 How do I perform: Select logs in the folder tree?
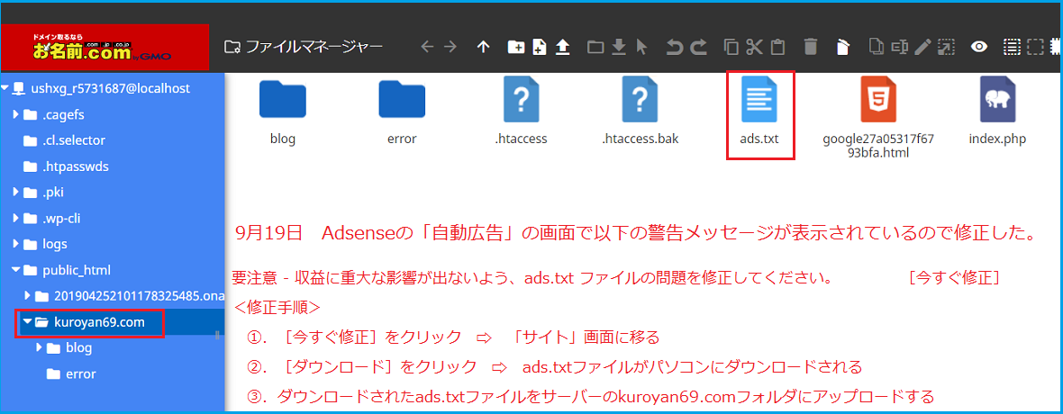click(x=55, y=244)
